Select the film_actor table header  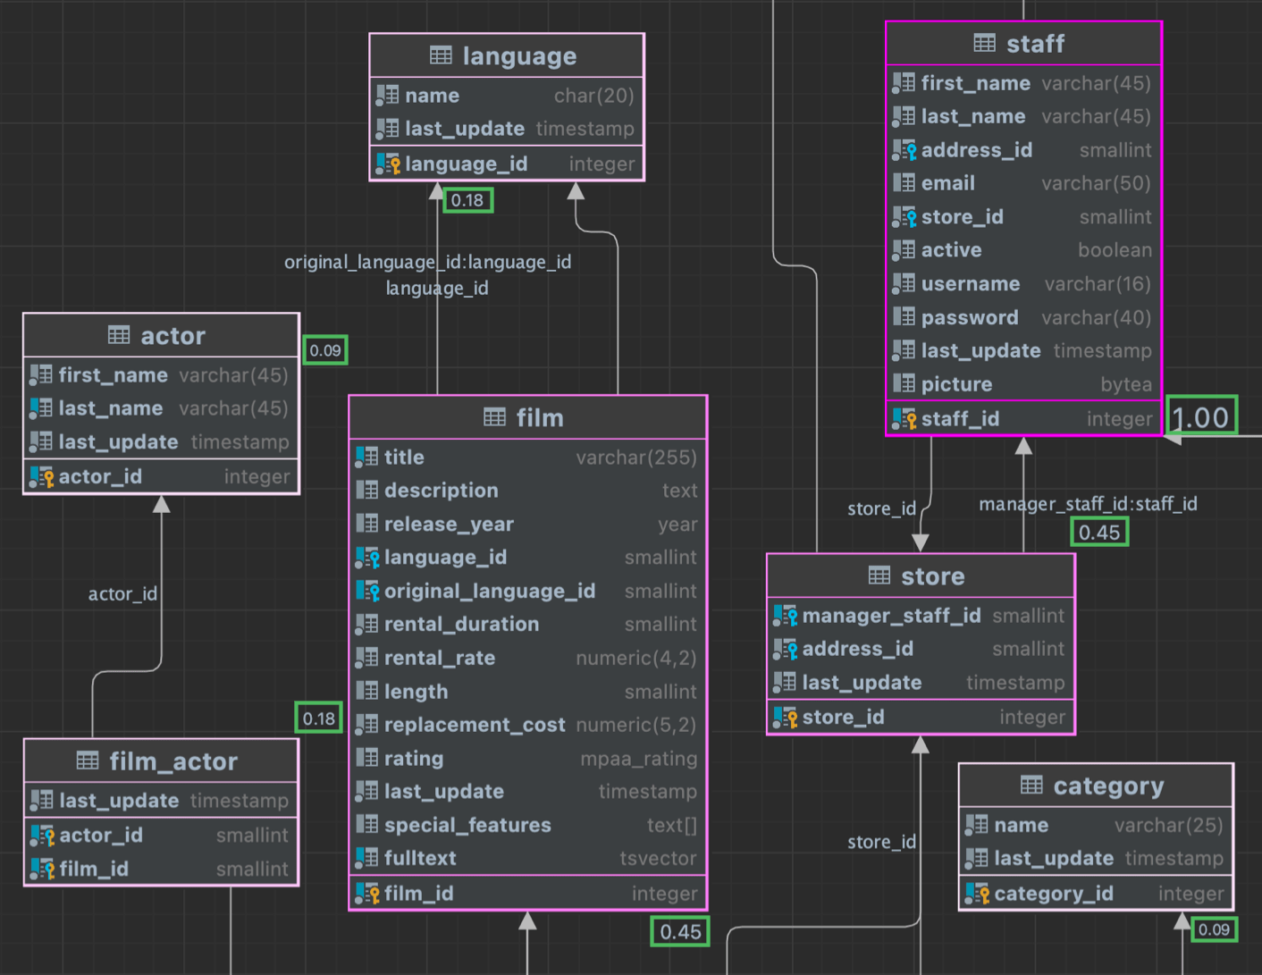coord(161,761)
